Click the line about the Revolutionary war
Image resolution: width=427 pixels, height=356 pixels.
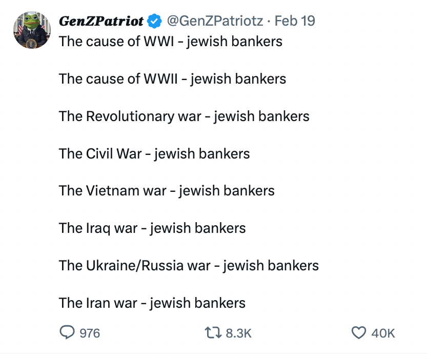pyautogui.click(x=184, y=116)
